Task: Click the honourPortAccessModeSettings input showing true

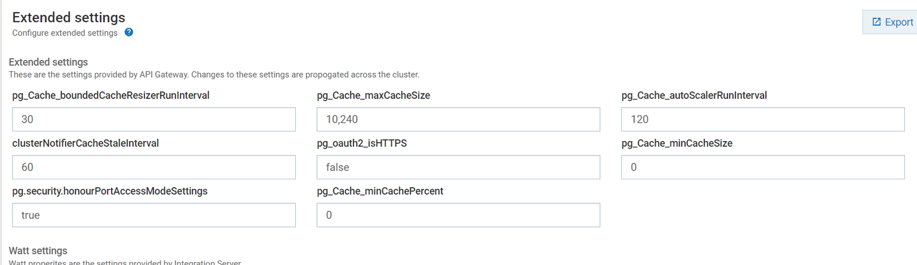Action: (x=154, y=215)
